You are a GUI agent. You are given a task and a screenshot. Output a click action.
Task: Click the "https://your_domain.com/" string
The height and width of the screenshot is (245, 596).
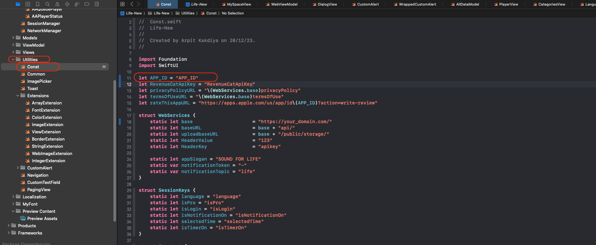point(295,122)
